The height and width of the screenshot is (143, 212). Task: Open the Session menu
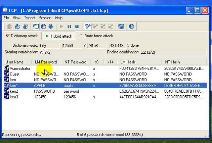[x=45, y=18]
